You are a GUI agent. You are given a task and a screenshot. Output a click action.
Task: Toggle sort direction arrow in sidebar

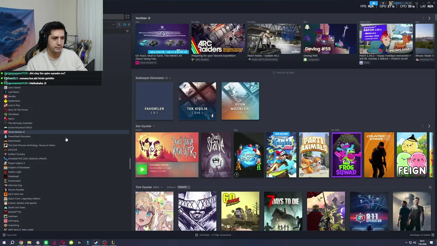pos(119,25)
